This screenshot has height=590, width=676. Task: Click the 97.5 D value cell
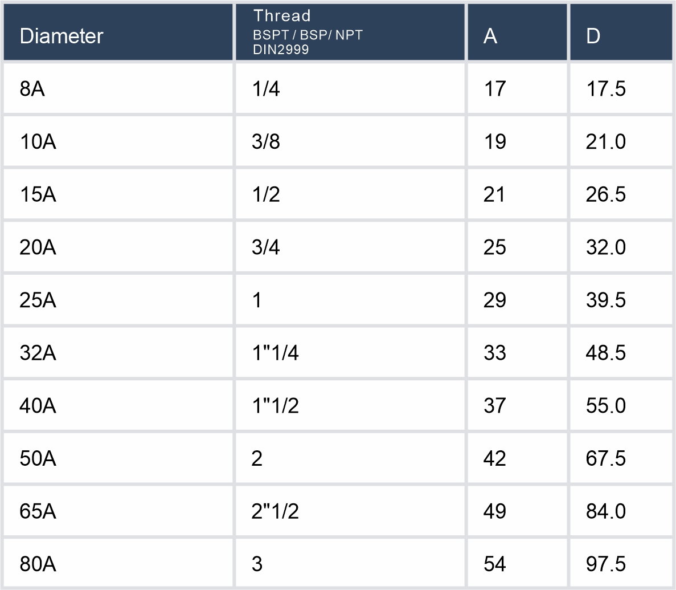[606, 564]
